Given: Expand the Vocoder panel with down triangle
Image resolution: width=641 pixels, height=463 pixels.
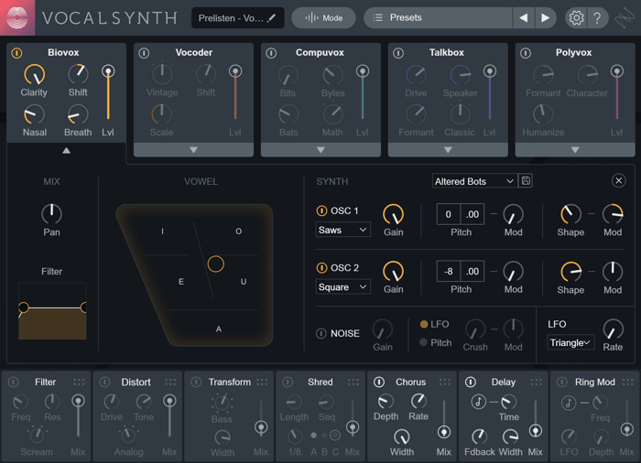Looking at the screenshot, I should (x=193, y=150).
